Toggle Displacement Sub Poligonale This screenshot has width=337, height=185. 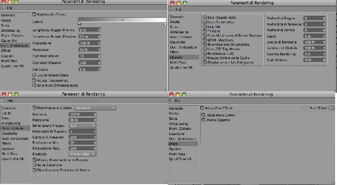(205, 62)
